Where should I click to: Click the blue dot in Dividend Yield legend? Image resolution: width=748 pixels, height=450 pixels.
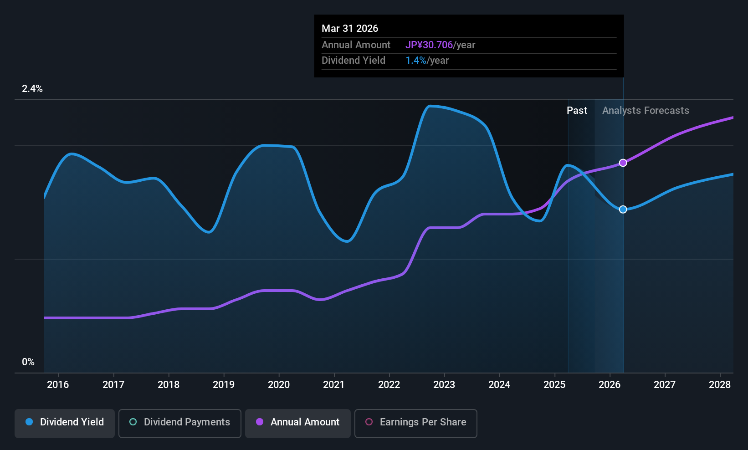point(29,422)
